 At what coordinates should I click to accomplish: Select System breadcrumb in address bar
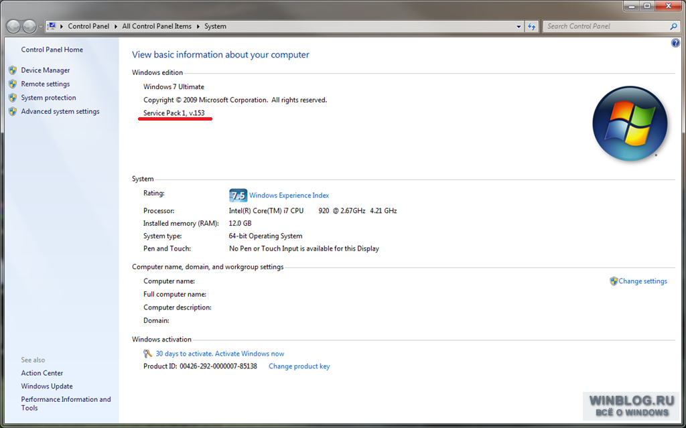(215, 26)
